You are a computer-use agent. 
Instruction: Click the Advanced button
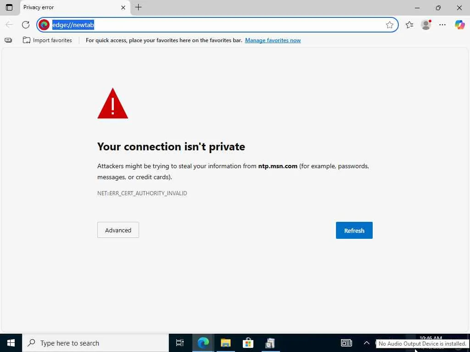pyautogui.click(x=118, y=230)
